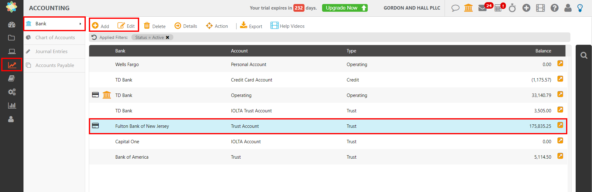This screenshot has height=192, width=592.
Task: Open the search magnifier in right panel
Action: [584, 55]
